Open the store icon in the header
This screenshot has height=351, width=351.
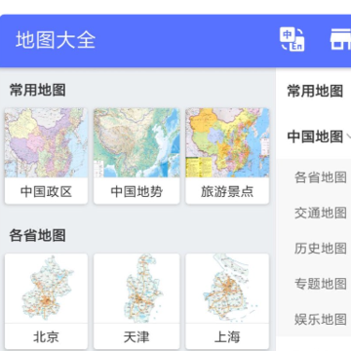click(x=340, y=40)
